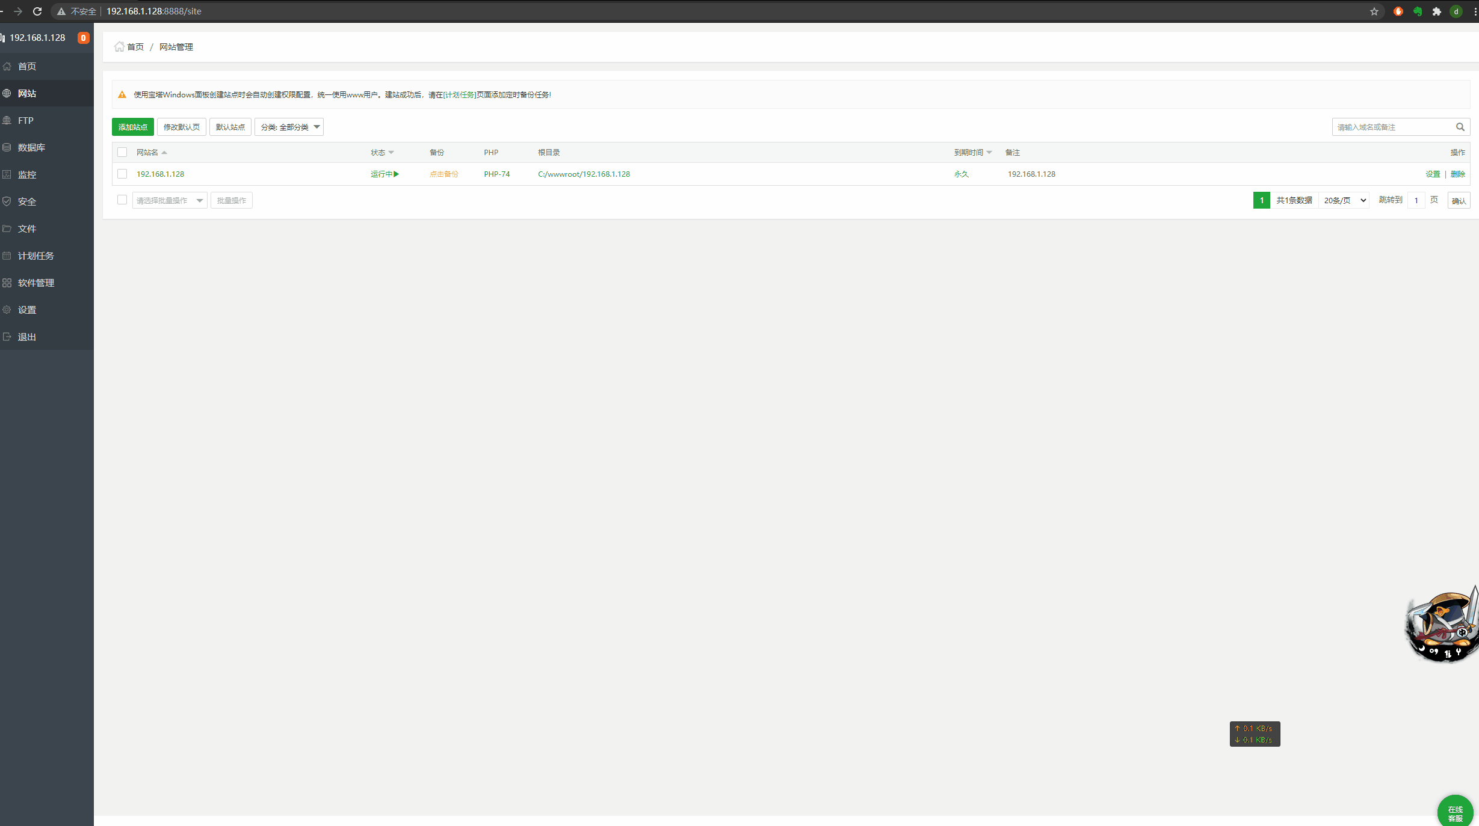Click the search magnifier icon
Screen dimensions: 1479x826
(1460, 127)
